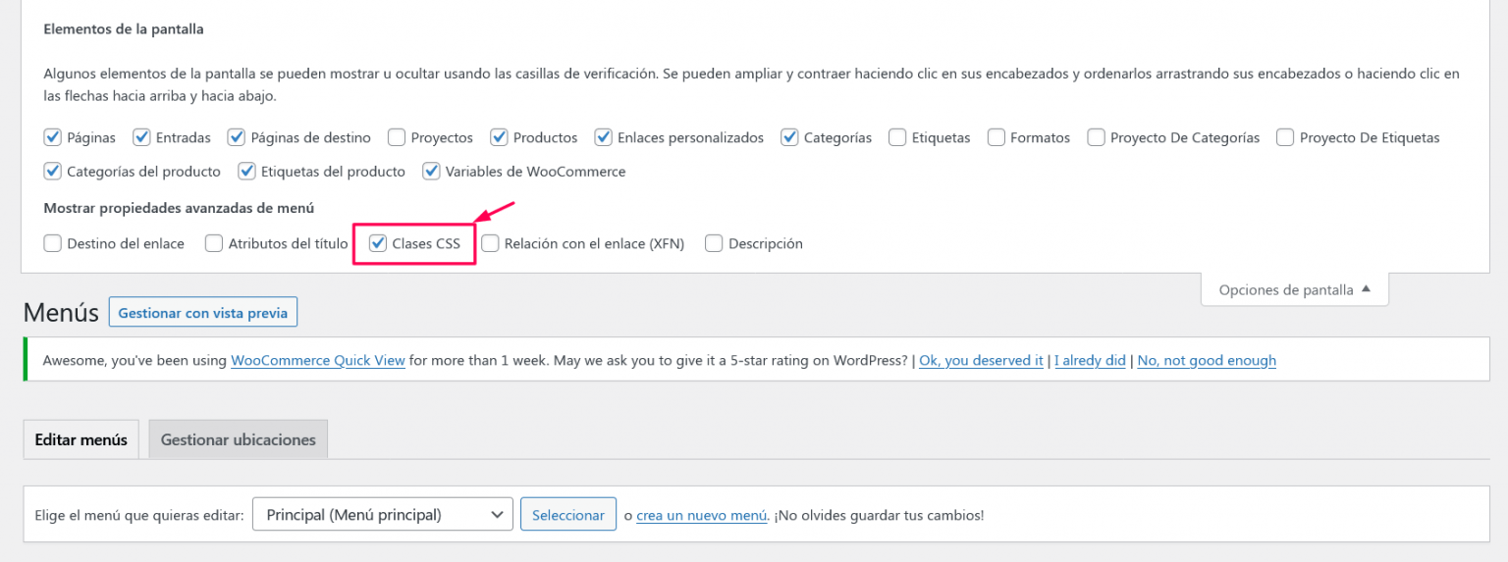Click the Seleccionar button
The image size is (1508, 562).
(x=568, y=514)
